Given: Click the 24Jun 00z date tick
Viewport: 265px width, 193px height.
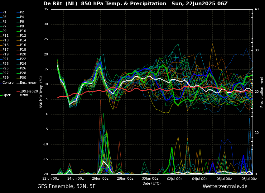Looking at the screenshot, I should [x=75, y=179].
